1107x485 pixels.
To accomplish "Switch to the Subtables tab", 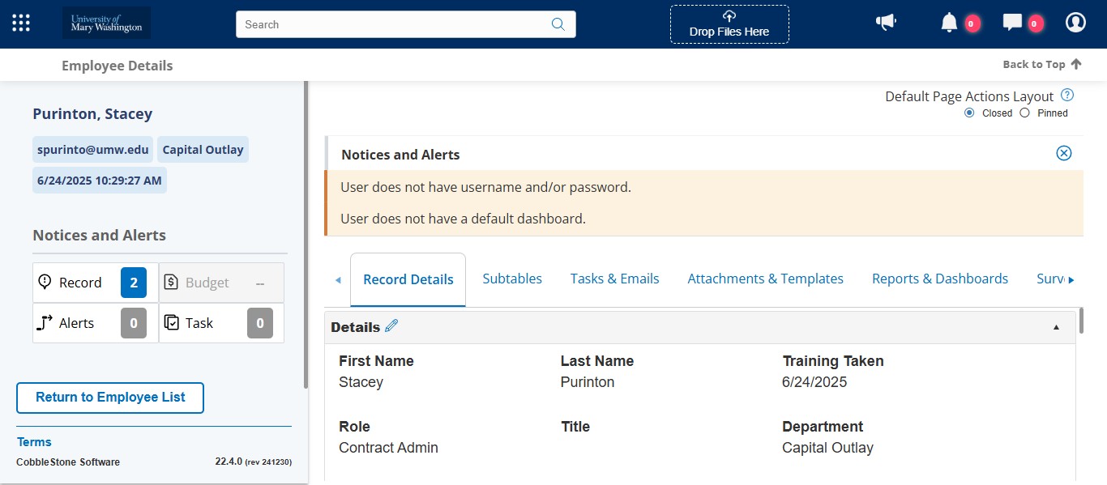I will (512, 278).
